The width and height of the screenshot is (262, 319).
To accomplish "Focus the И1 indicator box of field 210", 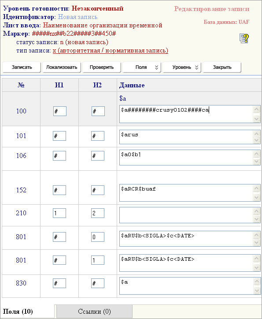I will 59,213.
